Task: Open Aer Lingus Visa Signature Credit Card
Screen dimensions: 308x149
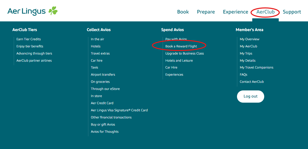Action: coord(119,110)
